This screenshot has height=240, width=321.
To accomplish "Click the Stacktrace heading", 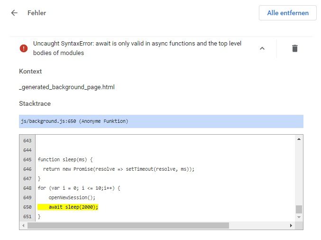I will 35,103.
